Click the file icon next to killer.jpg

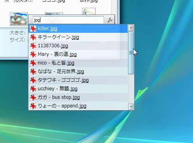[x=33, y=29]
